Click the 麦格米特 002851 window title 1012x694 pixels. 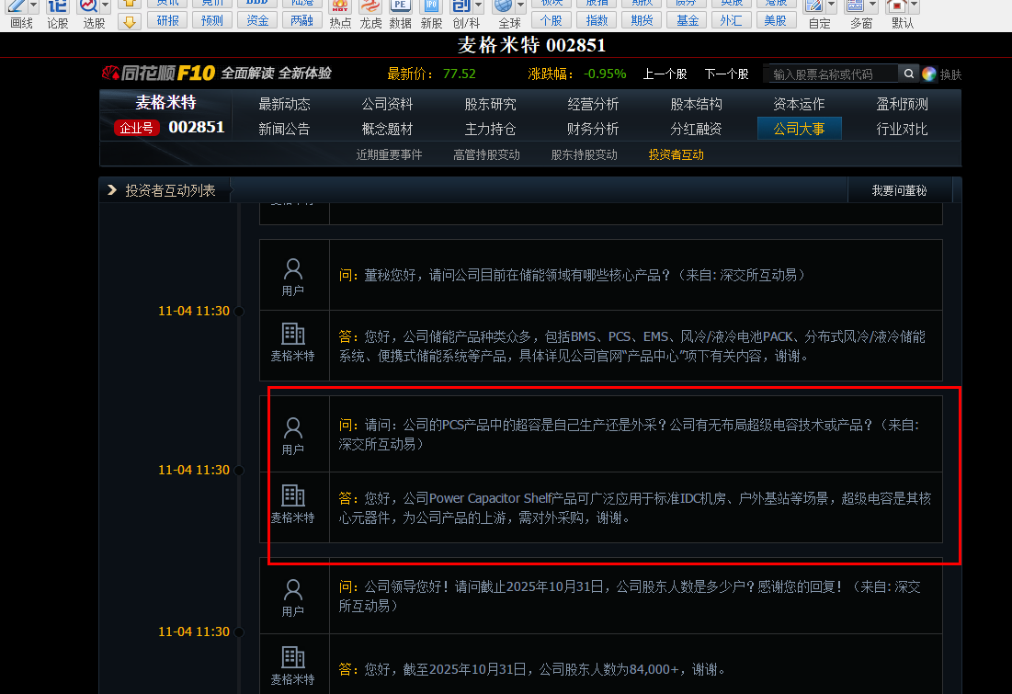[x=531, y=45]
